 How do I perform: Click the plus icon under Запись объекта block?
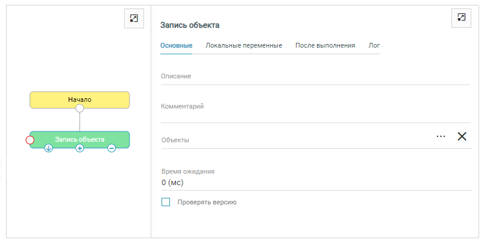tap(80, 148)
